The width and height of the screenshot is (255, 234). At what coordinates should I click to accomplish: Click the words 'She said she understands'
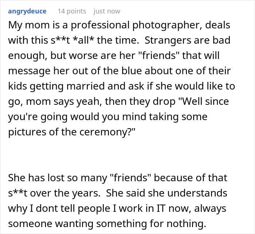coord(166,193)
